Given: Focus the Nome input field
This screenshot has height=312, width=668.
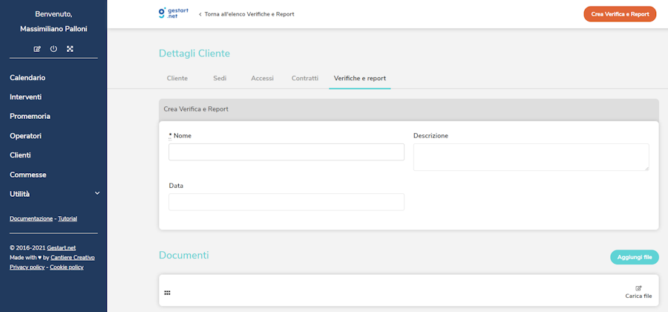Looking at the screenshot, I should click(286, 152).
